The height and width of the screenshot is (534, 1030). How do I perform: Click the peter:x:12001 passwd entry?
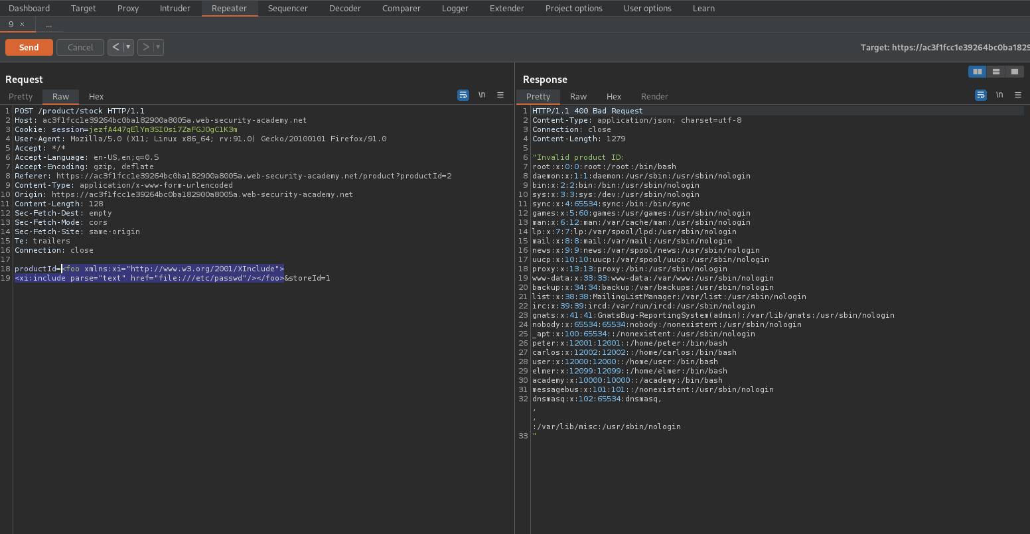point(629,343)
